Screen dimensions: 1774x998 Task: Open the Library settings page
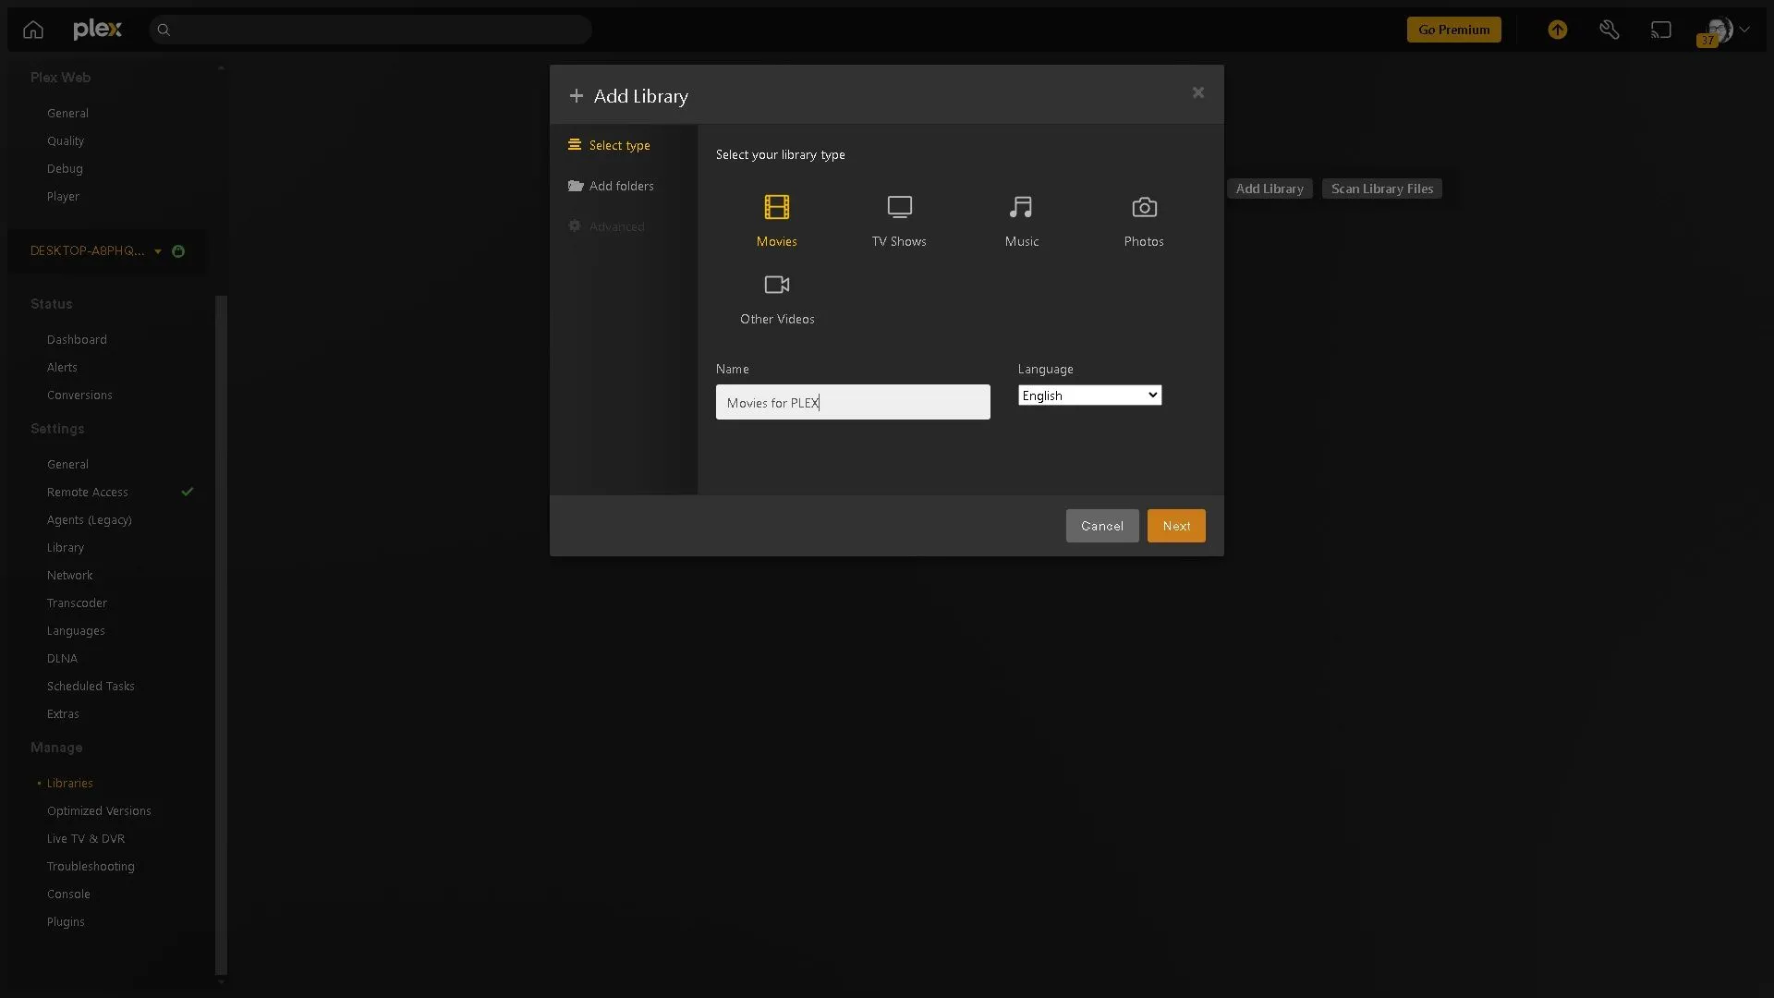(x=66, y=547)
